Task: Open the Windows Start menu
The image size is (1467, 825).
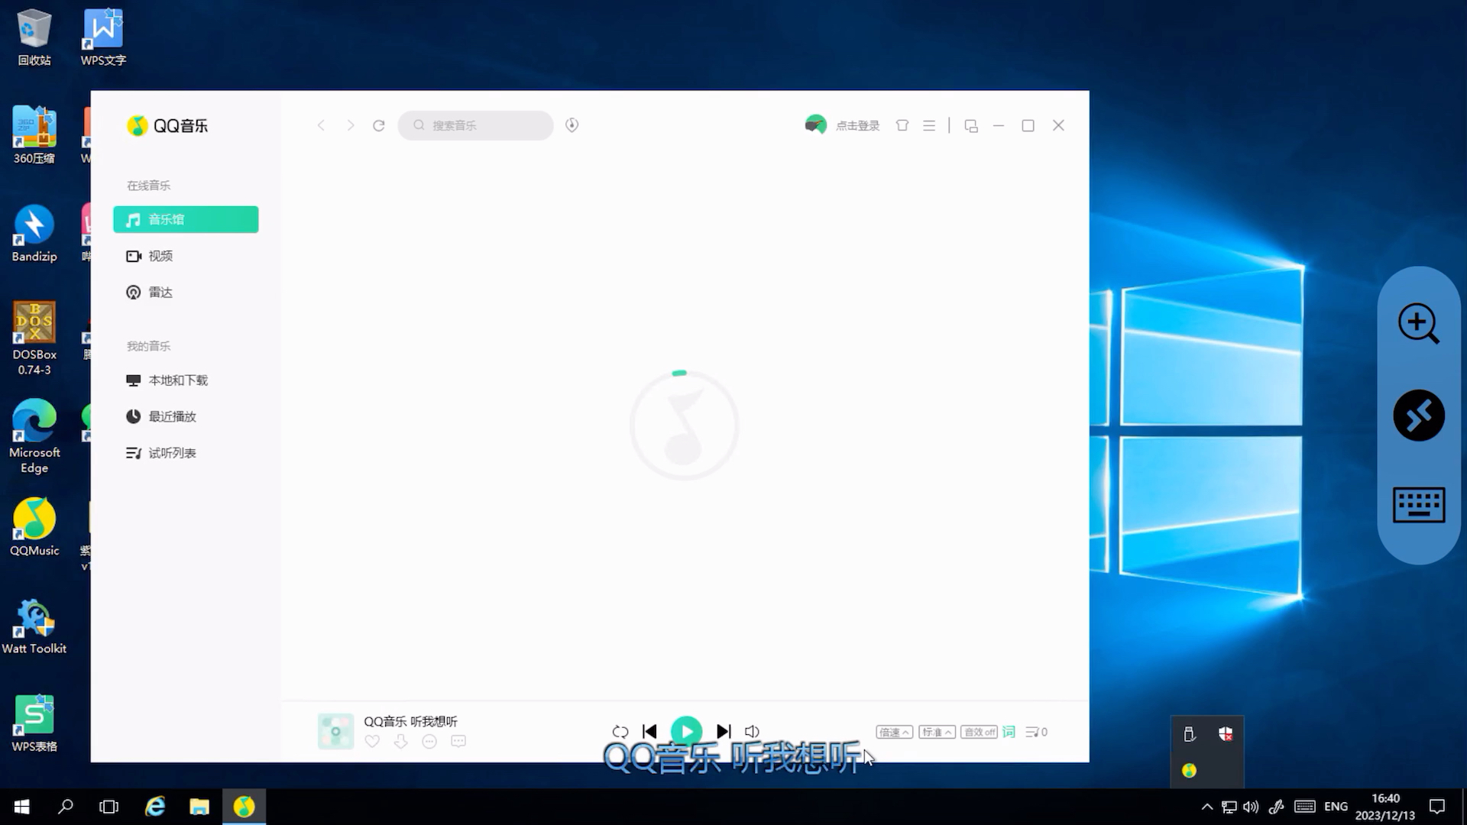Action: (x=22, y=807)
